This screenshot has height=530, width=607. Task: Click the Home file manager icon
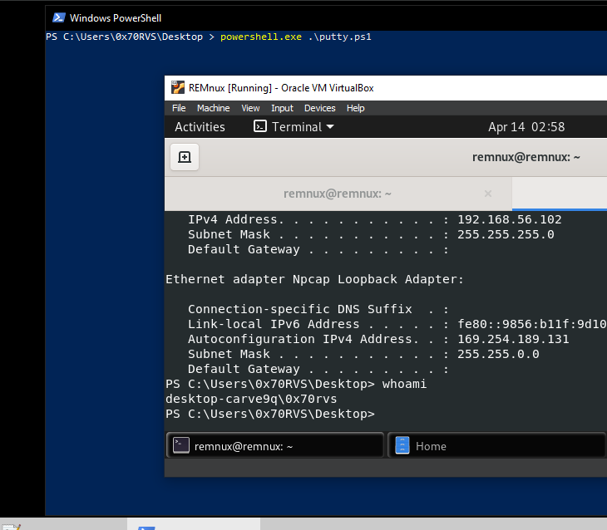(x=402, y=445)
